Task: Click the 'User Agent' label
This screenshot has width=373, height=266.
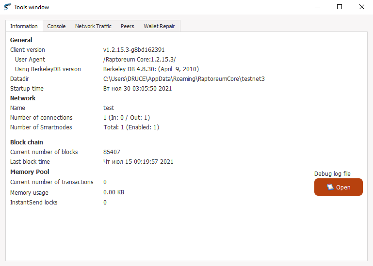Action: [30, 60]
